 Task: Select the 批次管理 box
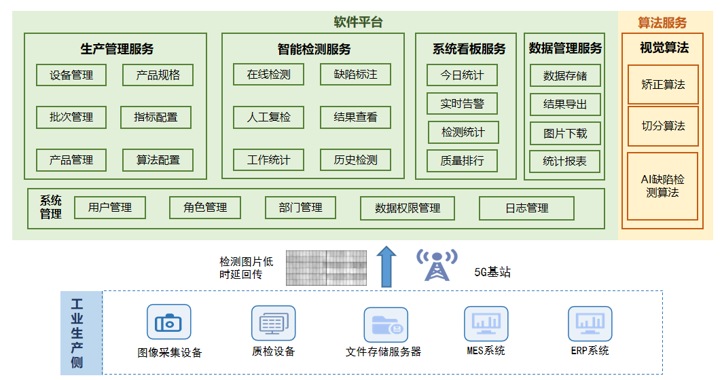click(x=71, y=117)
